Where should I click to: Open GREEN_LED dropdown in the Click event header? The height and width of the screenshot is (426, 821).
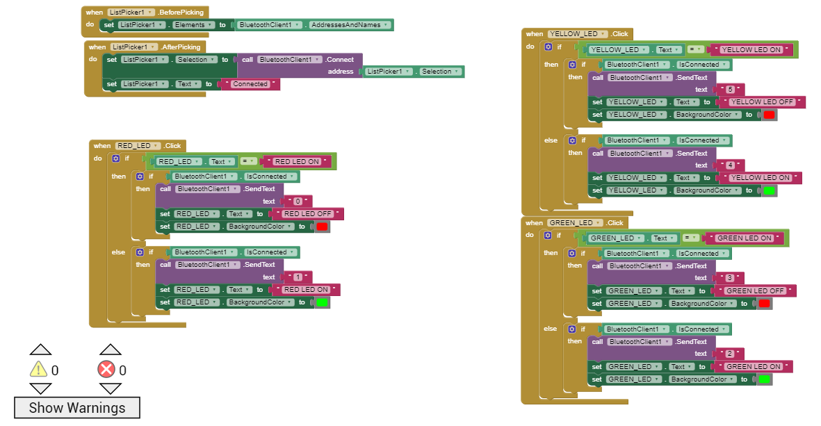[x=575, y=223]
